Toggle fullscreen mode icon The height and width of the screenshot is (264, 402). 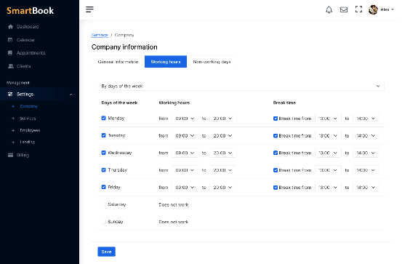(358, 9)
